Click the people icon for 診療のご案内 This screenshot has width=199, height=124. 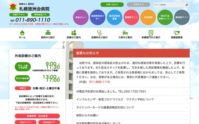(x=74, y=33)
